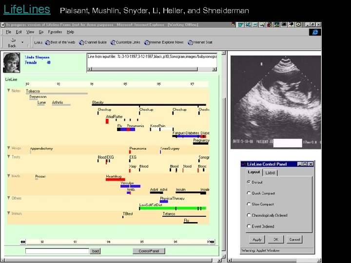Click the Pregnancy event bar
The height and width of the screenshot is (263, 351).
(x=200, y=143)
